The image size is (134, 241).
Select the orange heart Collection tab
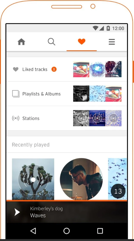[81, 42]
